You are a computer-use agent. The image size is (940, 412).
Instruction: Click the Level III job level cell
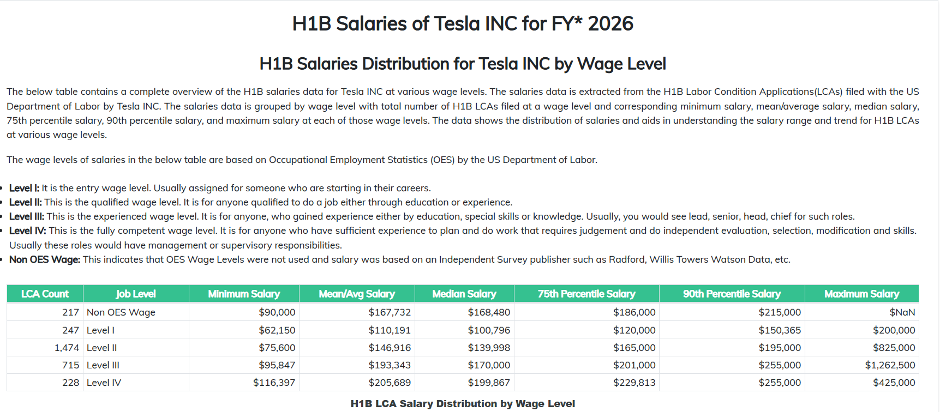pyautogui.click(x=103, y=365)
